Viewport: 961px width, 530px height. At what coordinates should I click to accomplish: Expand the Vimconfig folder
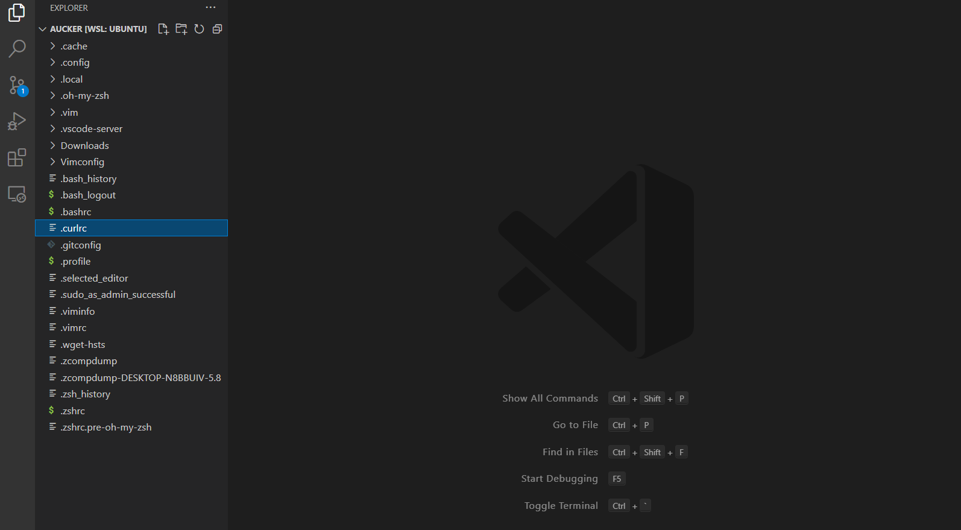coord(131,162)
